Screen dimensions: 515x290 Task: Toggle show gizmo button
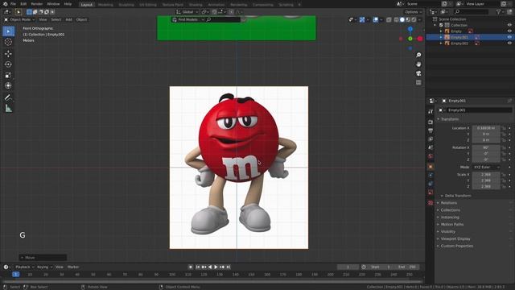point(362,19)
